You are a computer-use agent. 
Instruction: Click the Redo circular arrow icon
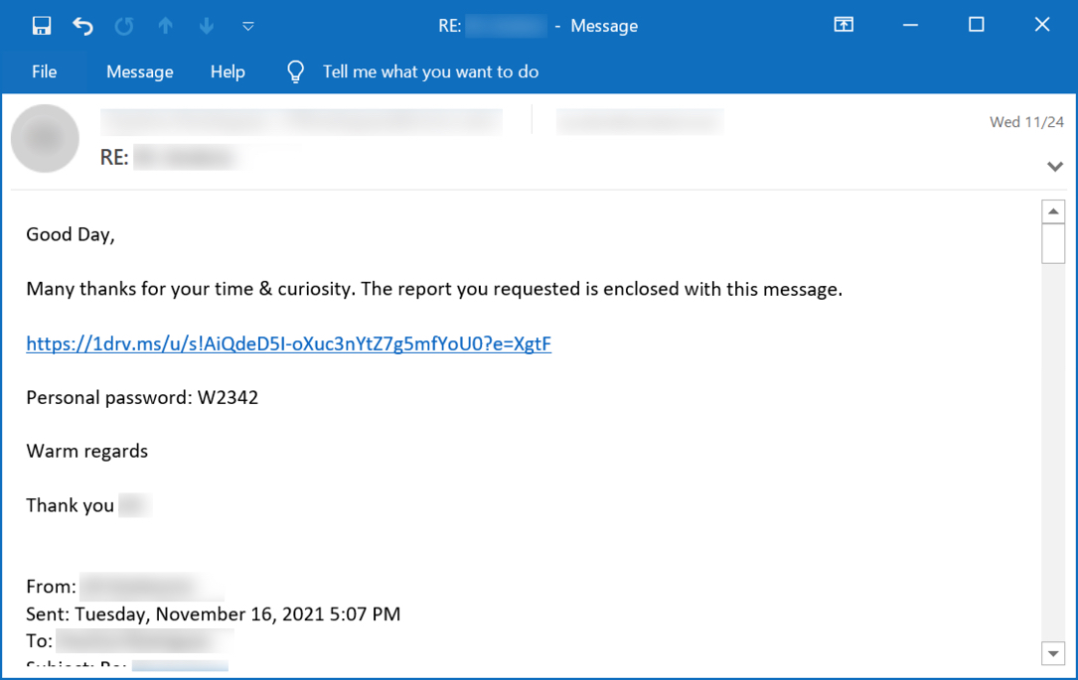[124, 26]
